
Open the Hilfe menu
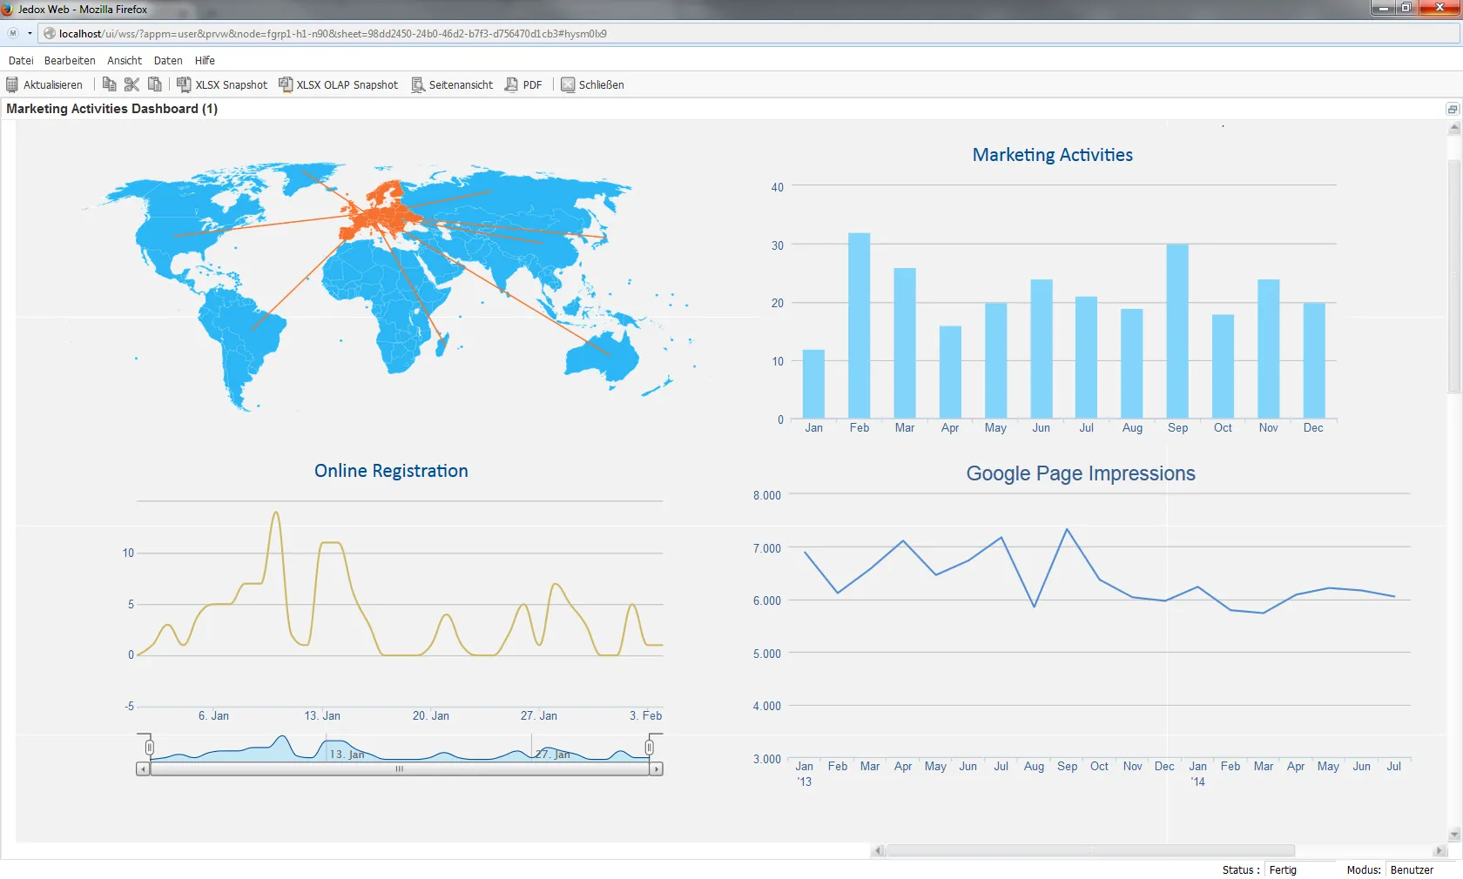[x=205, y=60]
